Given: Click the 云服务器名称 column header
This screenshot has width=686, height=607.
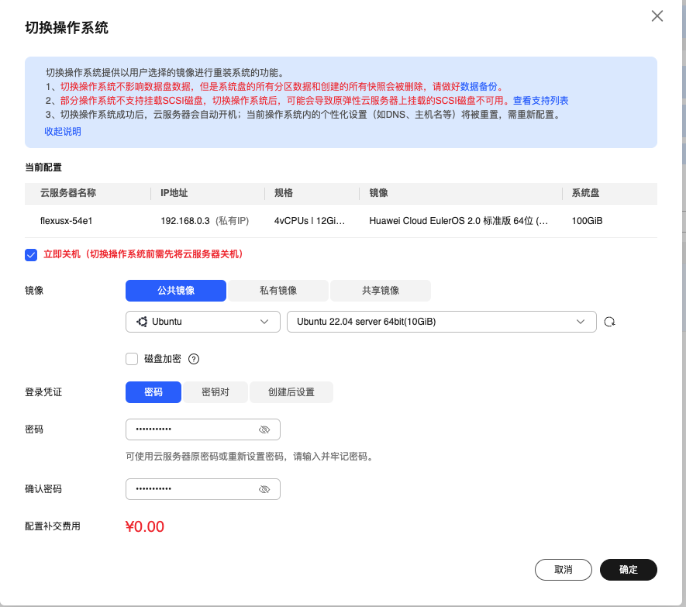Looking at the screenshot, I should coord(68,193).
